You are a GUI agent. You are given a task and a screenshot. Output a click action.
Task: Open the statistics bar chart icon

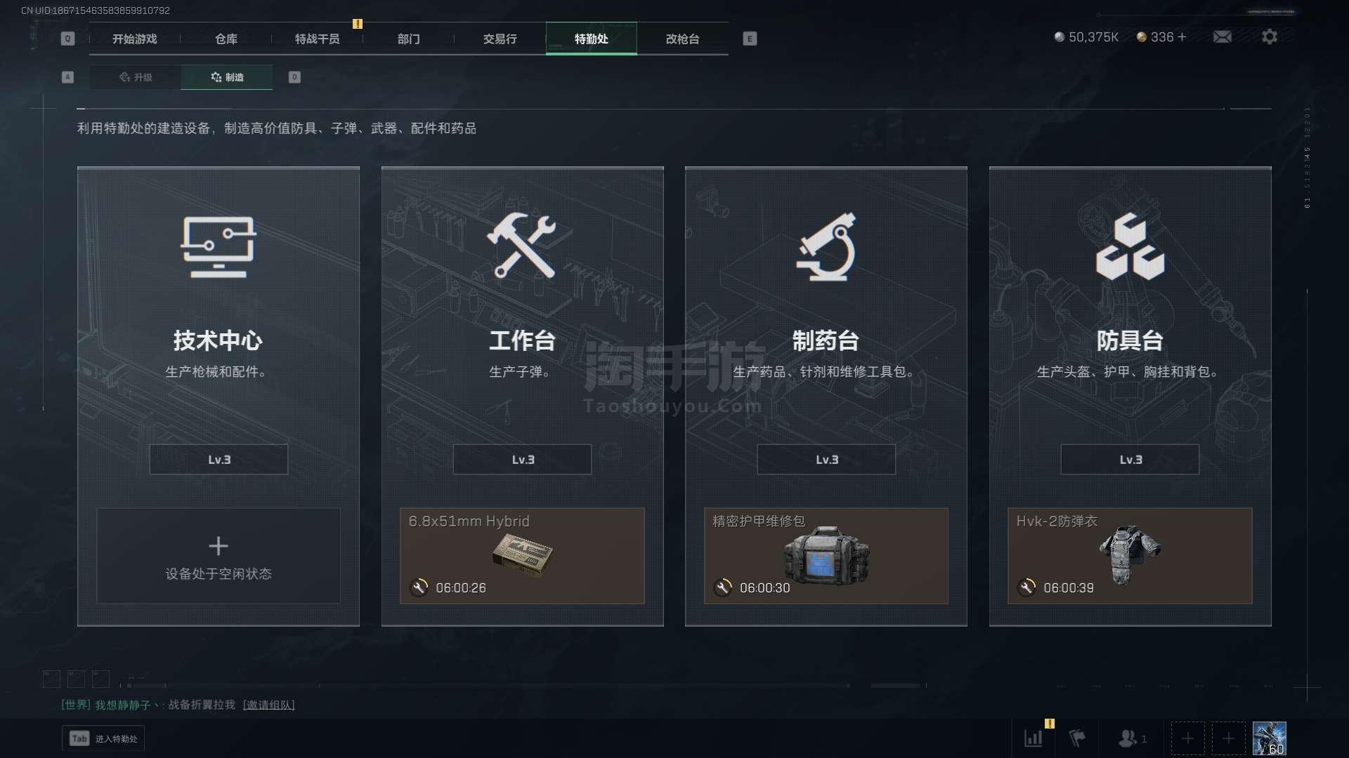click(x=1034, y=738)
